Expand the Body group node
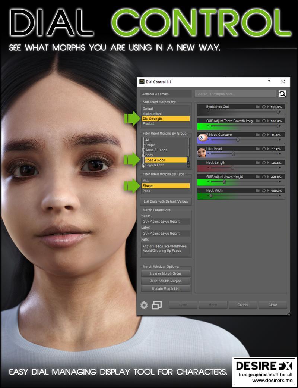298x388 pixels. point(143,155)
